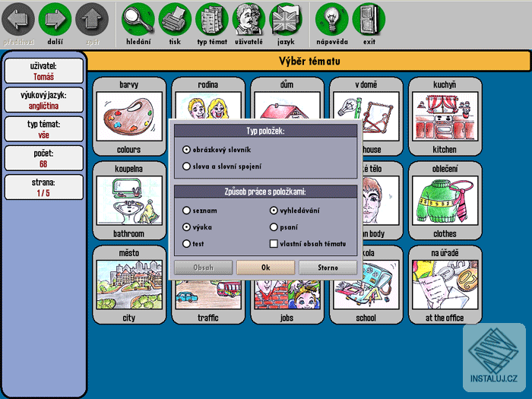Click the 'typ témat: vše' box
Viewport: 532px width, 399px height.
tap(44, 129)
